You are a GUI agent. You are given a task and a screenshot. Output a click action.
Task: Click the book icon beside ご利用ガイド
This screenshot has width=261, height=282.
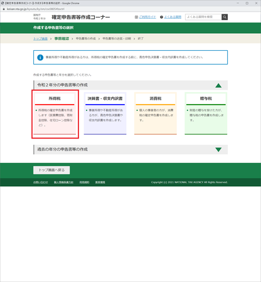[x=136, y=17]
